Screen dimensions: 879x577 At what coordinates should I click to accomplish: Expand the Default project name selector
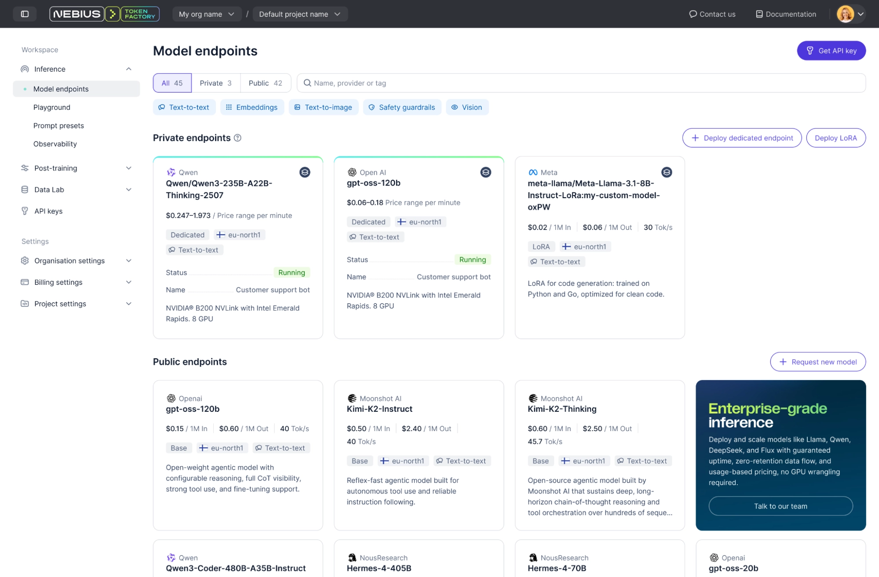pyautogui.click(x=300, y=14)
